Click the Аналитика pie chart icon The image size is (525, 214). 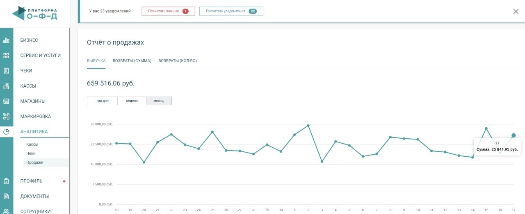[x=6, y=132]
